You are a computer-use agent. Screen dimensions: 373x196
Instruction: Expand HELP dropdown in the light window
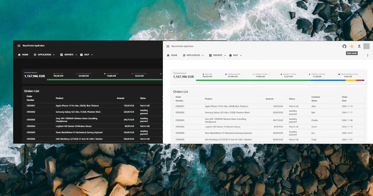click(x=235, y=55)
